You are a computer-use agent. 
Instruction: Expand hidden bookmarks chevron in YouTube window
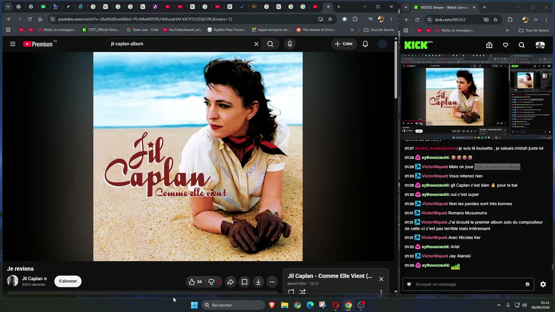(352, 30)
